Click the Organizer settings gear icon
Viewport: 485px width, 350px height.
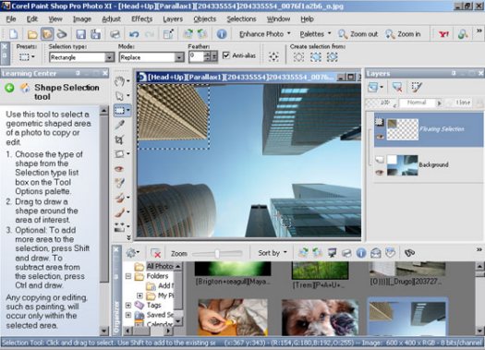(x=133, y=253)
